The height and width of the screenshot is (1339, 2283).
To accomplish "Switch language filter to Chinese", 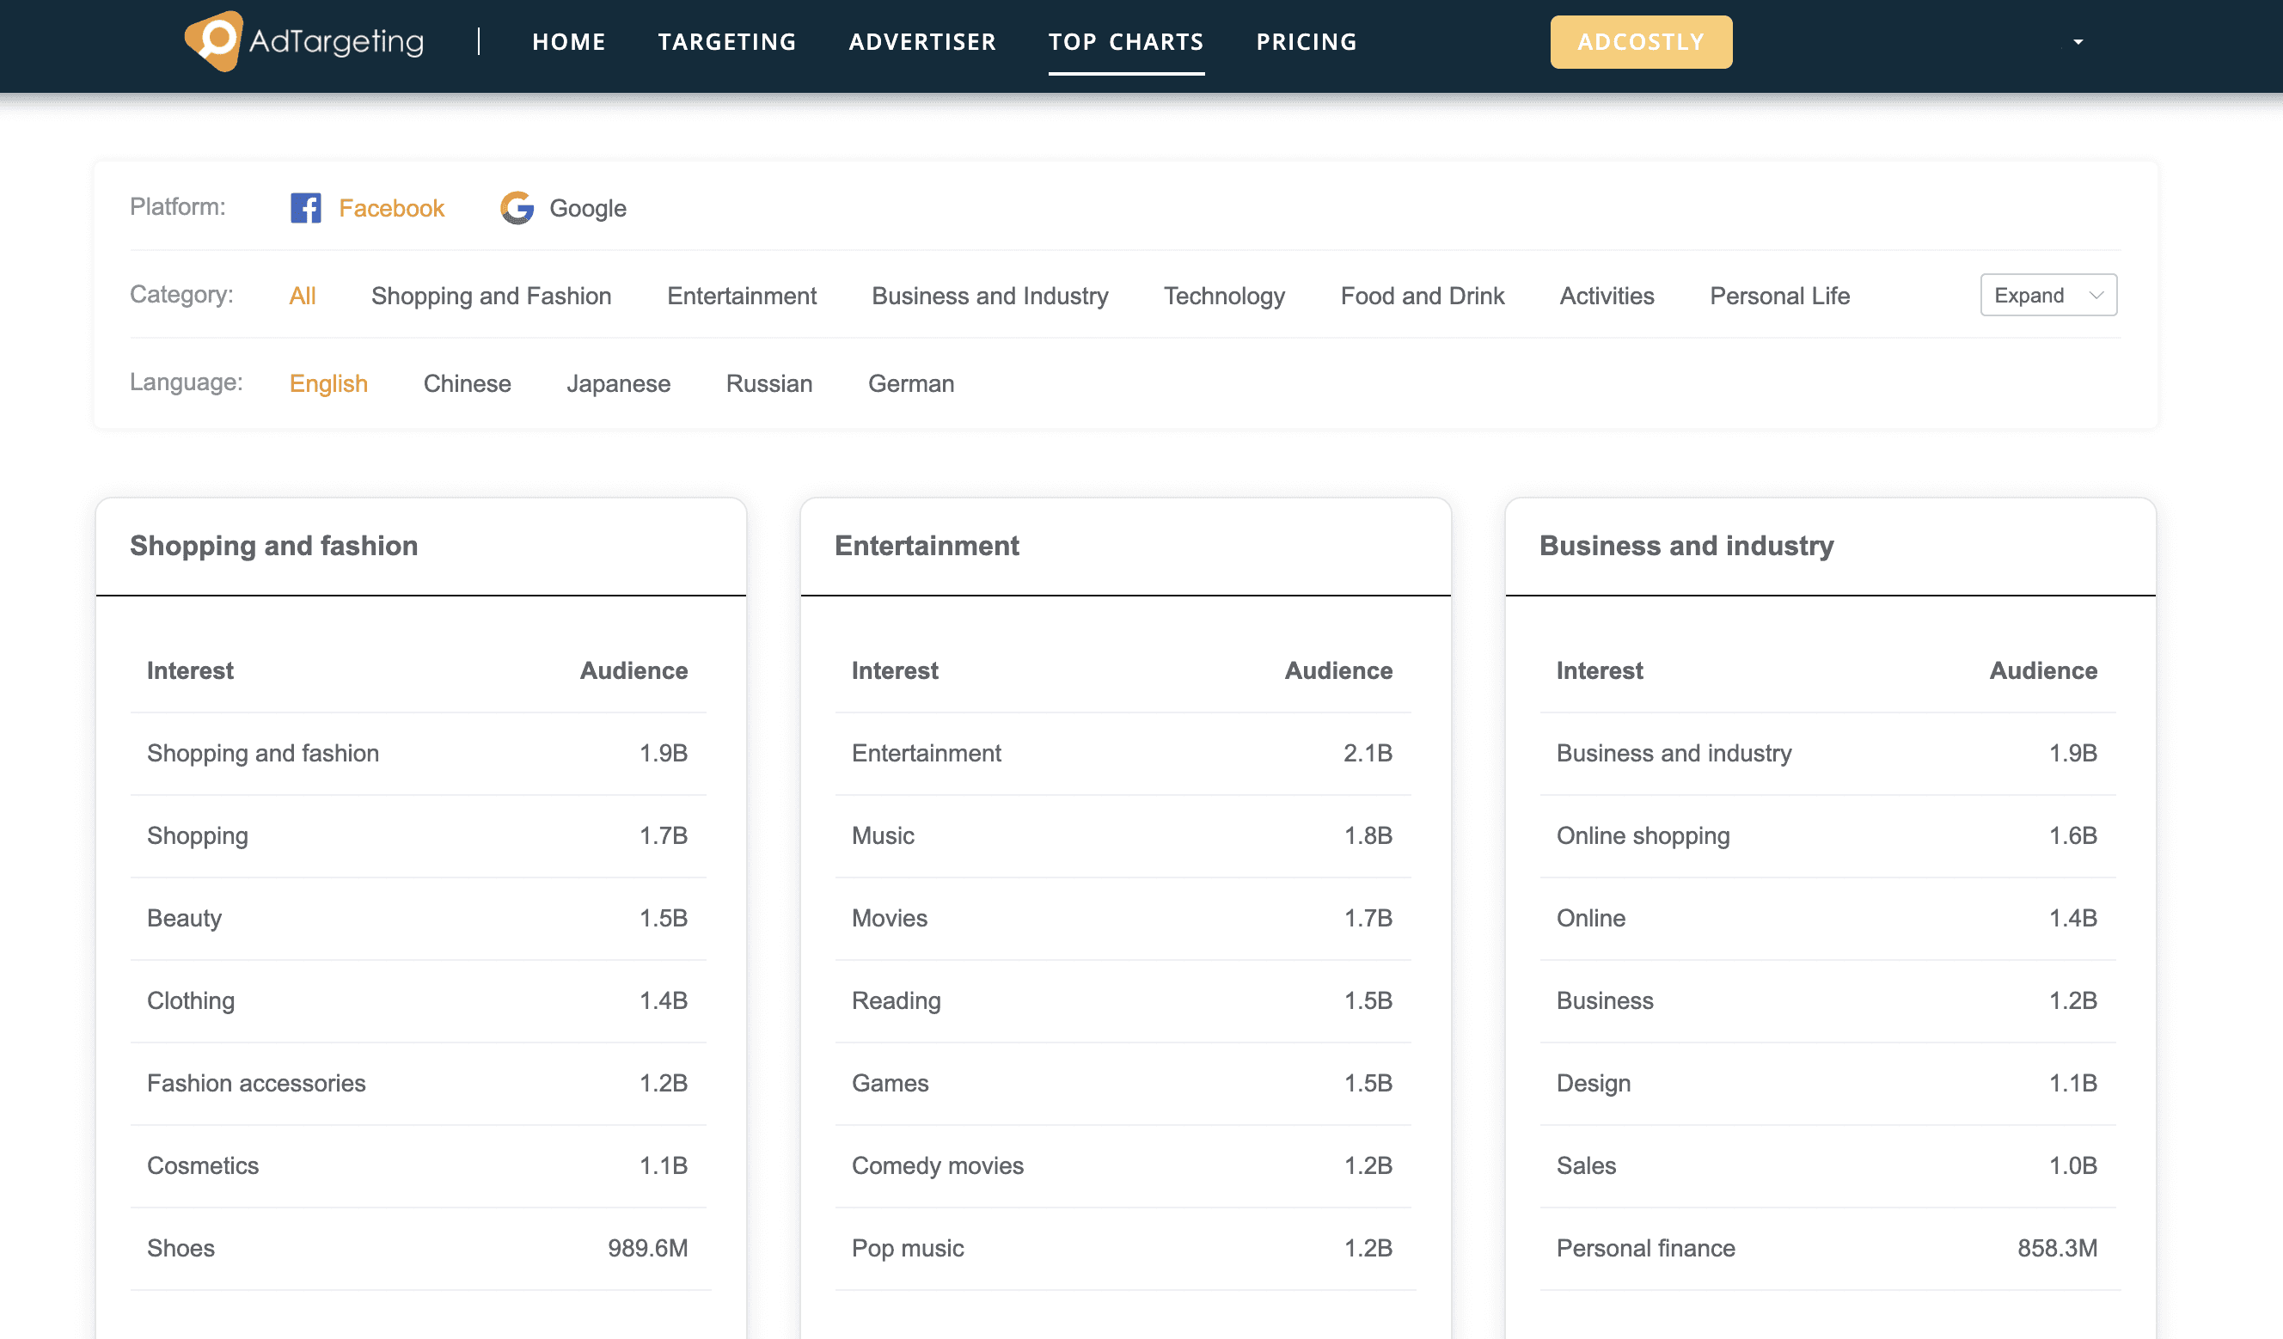I will (468, 383).
